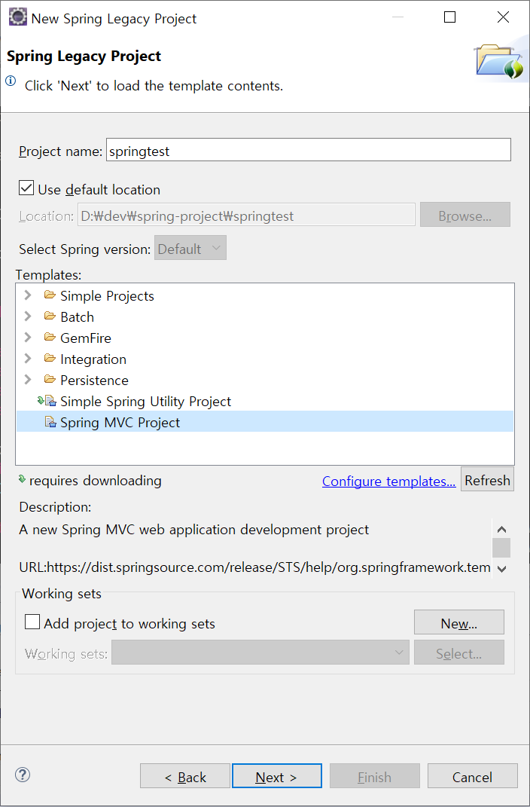Uncheck Use default location
The image size is (530, 807).
pyautogui.click(x=26, y=188)
